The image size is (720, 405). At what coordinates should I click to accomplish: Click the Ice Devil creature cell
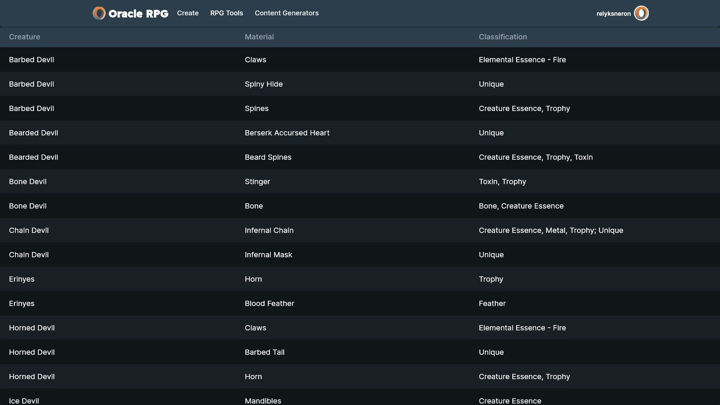tap(24, 401)
